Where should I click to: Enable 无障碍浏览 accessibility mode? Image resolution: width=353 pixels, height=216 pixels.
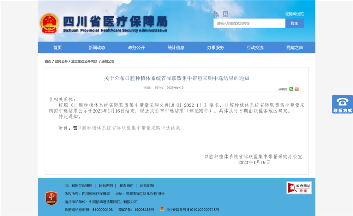(x=294, y=14)
